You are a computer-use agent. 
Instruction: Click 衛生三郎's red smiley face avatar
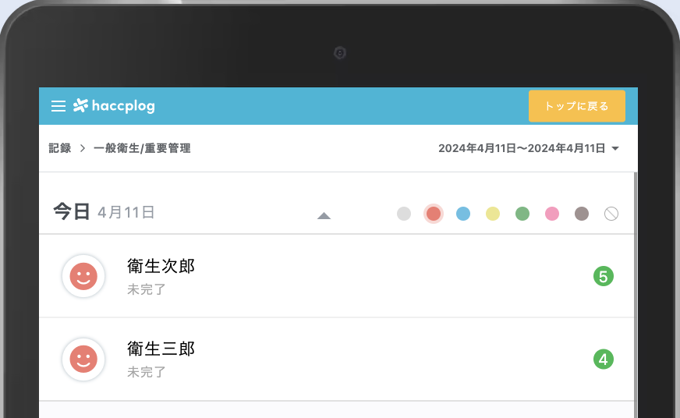point(83,360)
